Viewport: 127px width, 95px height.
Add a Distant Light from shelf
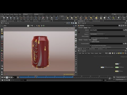coord(91,18)
